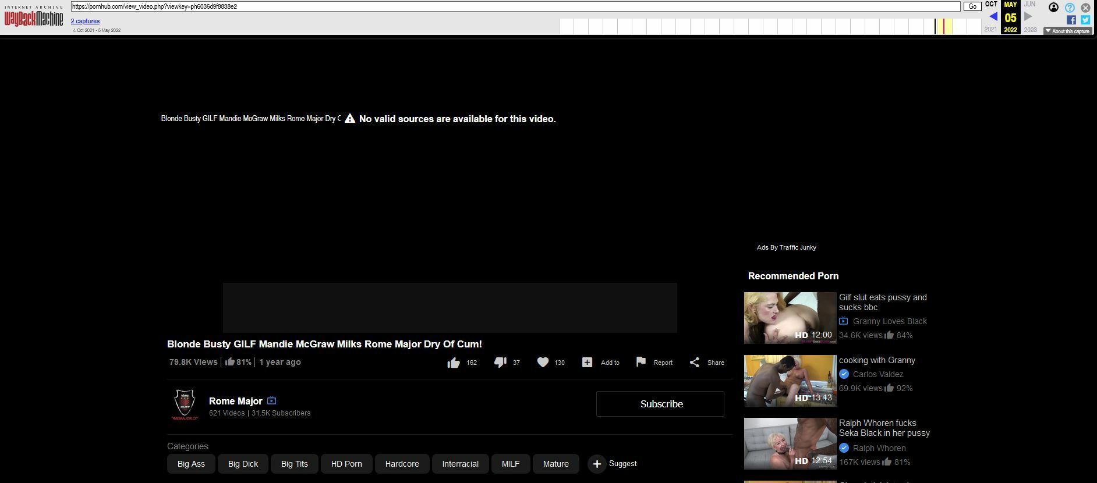Open the recommended video thumbnail with 13:13 duration

click(790, 381)
